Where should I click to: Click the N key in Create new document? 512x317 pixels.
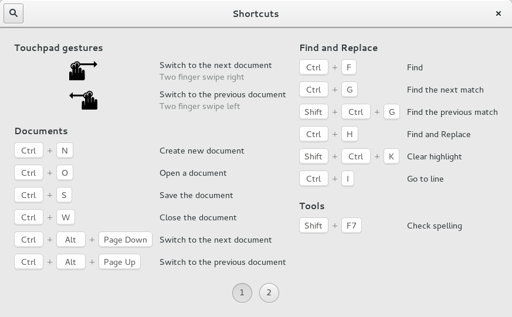65,151
